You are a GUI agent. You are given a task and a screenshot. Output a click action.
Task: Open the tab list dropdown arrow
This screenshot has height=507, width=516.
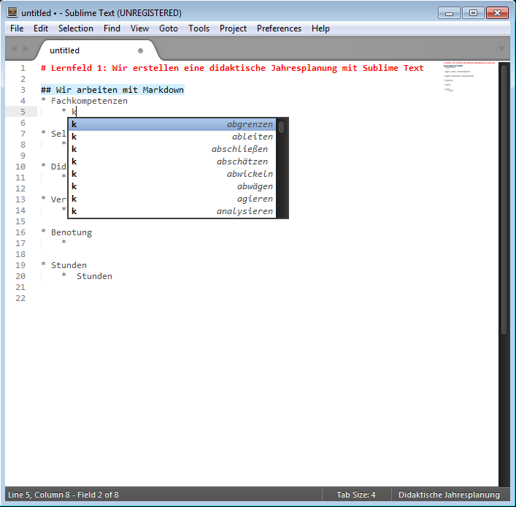(501, 49)
